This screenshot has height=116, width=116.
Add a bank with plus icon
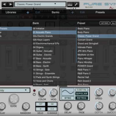click(x=72, y=12)
